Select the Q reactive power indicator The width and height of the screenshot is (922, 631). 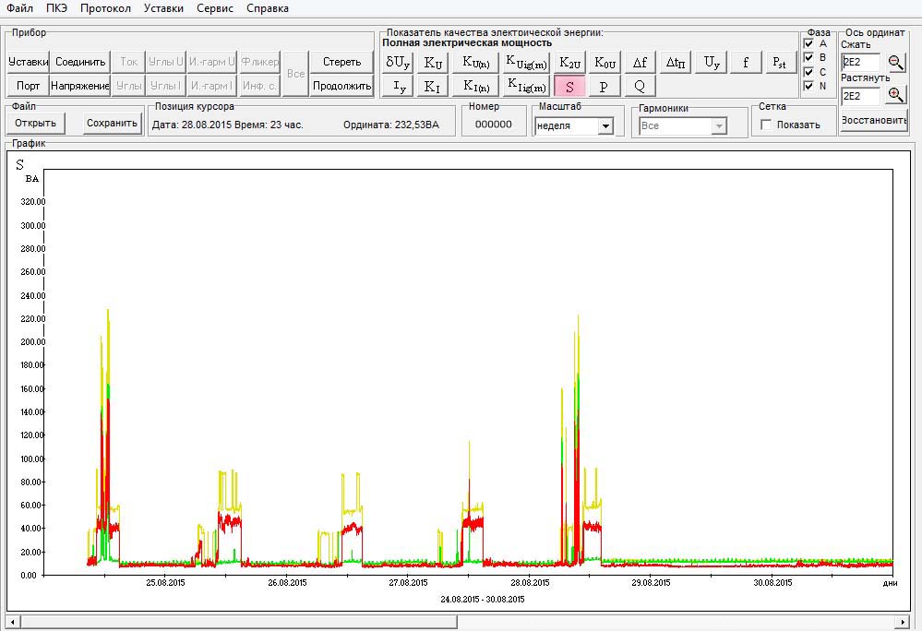(x=640, y=87)
